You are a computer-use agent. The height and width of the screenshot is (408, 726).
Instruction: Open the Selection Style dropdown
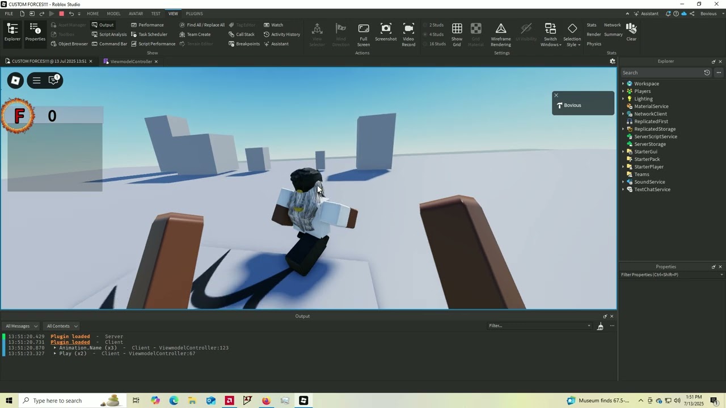coord(572,35)
